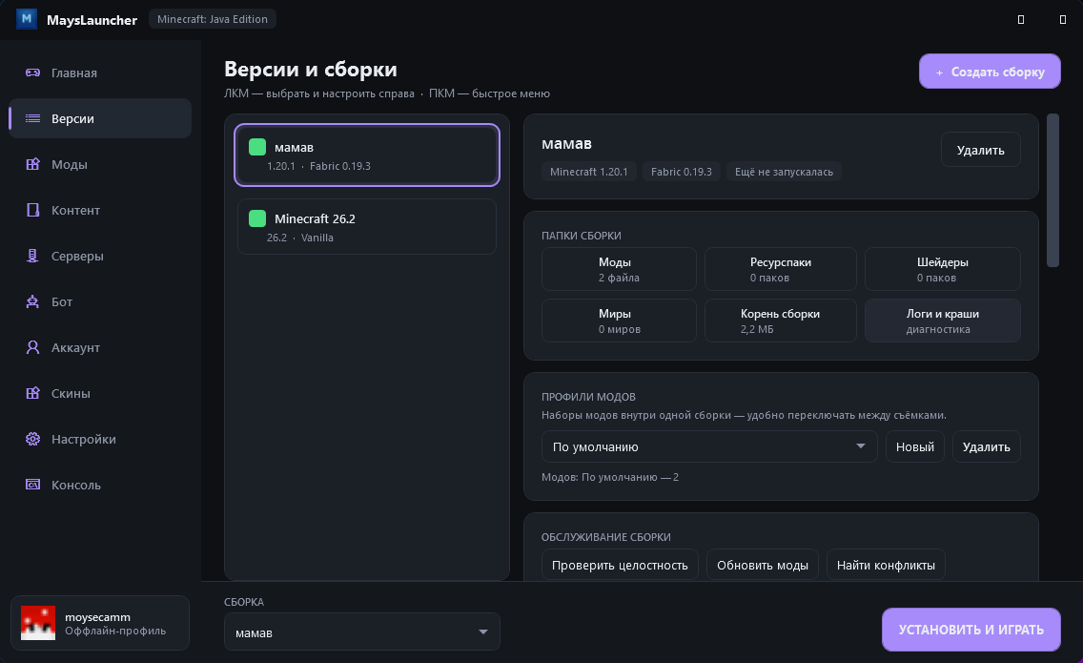Click green icon of Minecraft 26.2 build

click(x=257, y=218)
